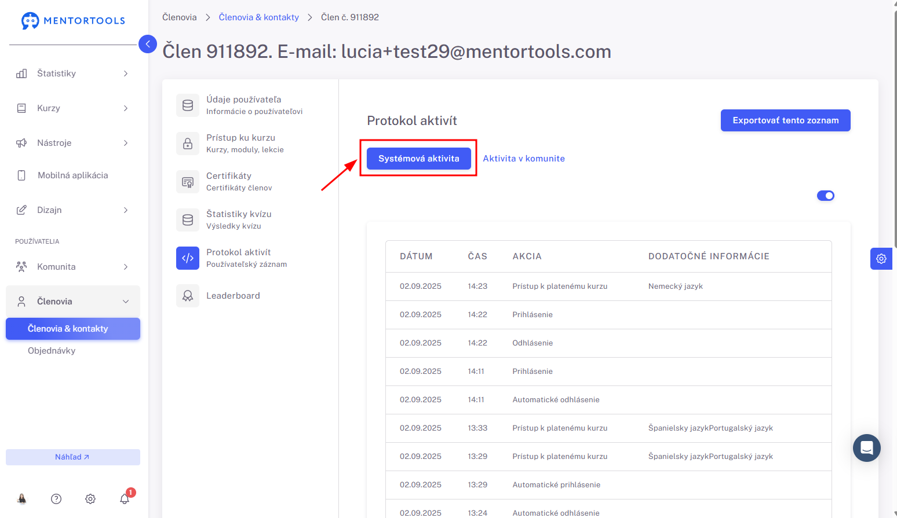This screenshot has height=518, width=897.
Task: Open the Členovia & kontakty breadcrumb link
Action: click(x=259, y=17)
